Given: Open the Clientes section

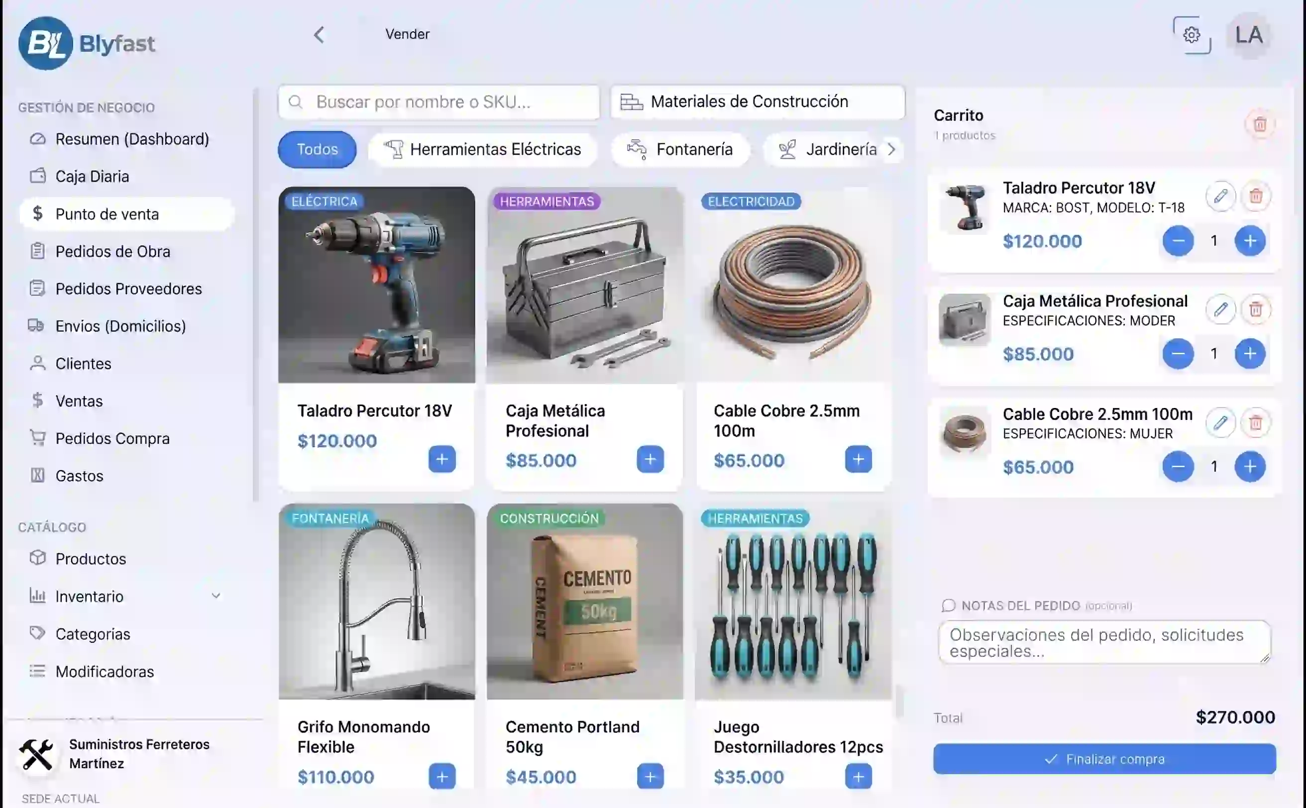Looking at the screenshot, I should pos(127,363).
